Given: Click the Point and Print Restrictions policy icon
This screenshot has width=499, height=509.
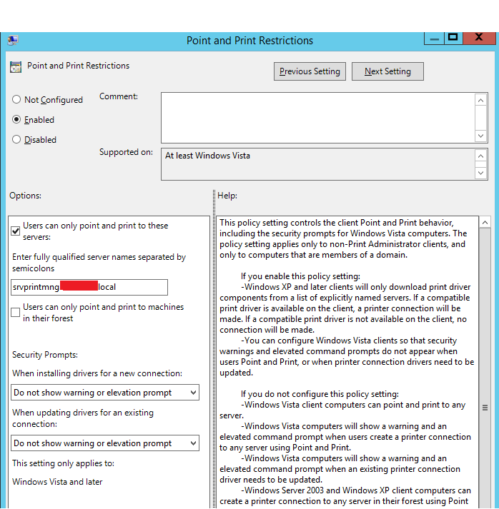Looking at the screenshot, I should (16, 66).
